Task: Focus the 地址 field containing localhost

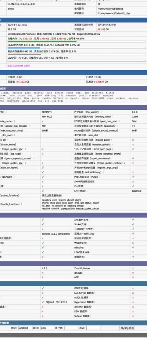Action: (25, 328)
